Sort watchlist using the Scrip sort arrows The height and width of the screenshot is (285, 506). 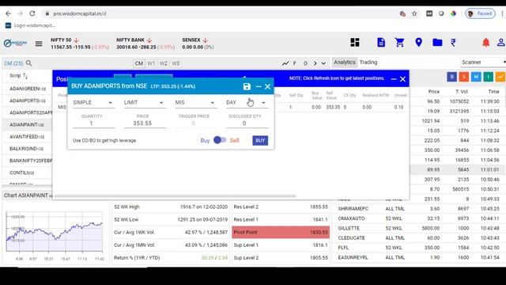pyautogui.click(x=25, y=76)
